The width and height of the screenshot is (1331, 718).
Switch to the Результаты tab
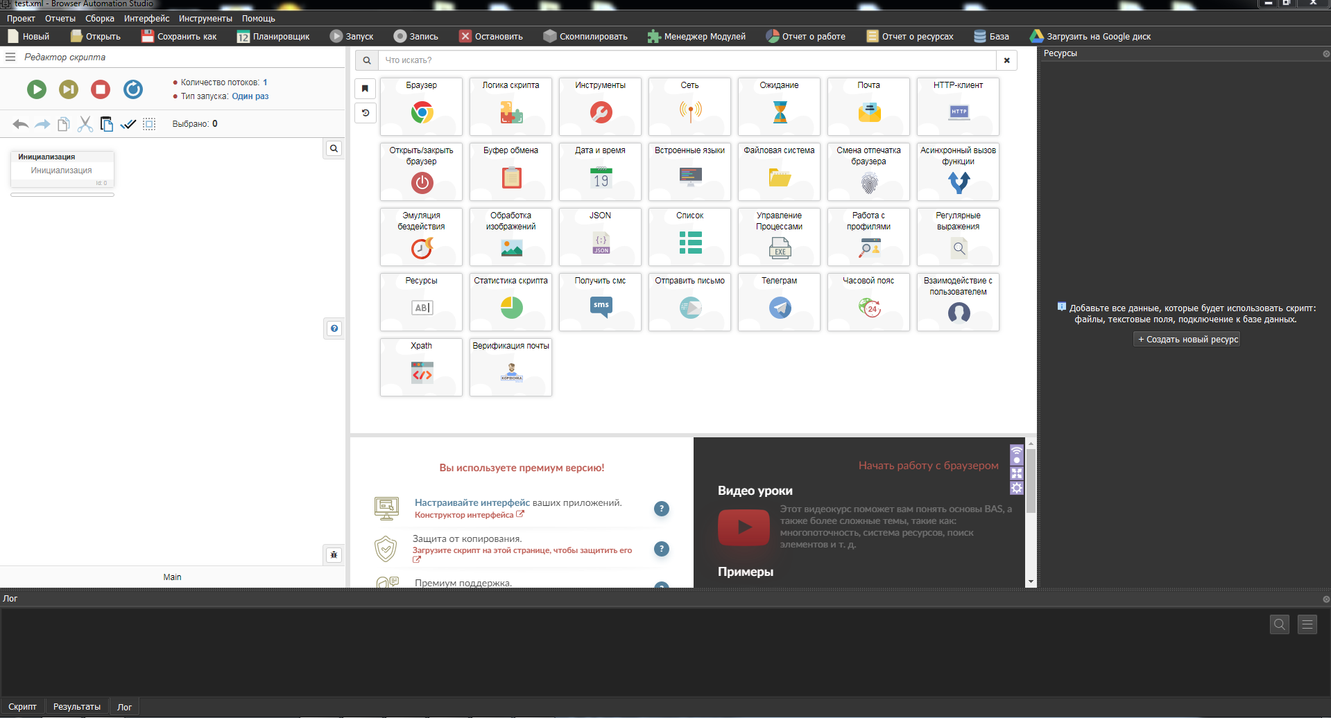[x=77, y=707]
